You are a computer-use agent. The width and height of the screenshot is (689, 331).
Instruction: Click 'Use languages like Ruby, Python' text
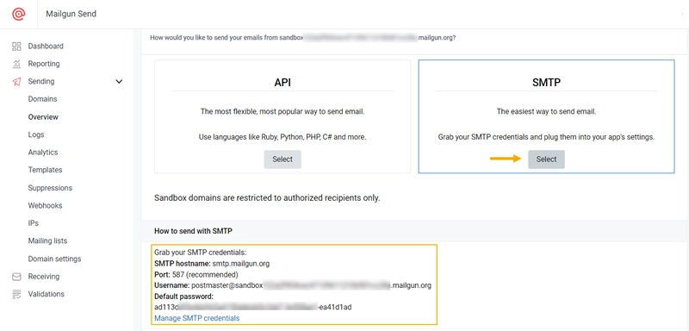[x=282, y=137]
